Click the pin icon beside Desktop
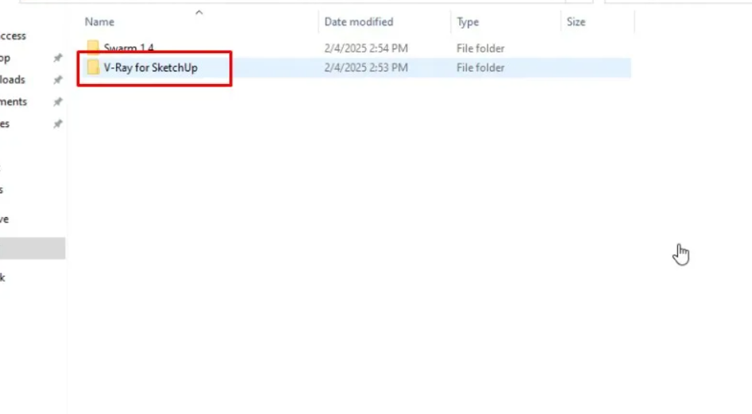 [x=57, y=58]
